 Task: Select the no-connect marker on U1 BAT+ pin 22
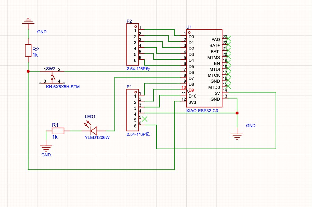tap(228, 44)
